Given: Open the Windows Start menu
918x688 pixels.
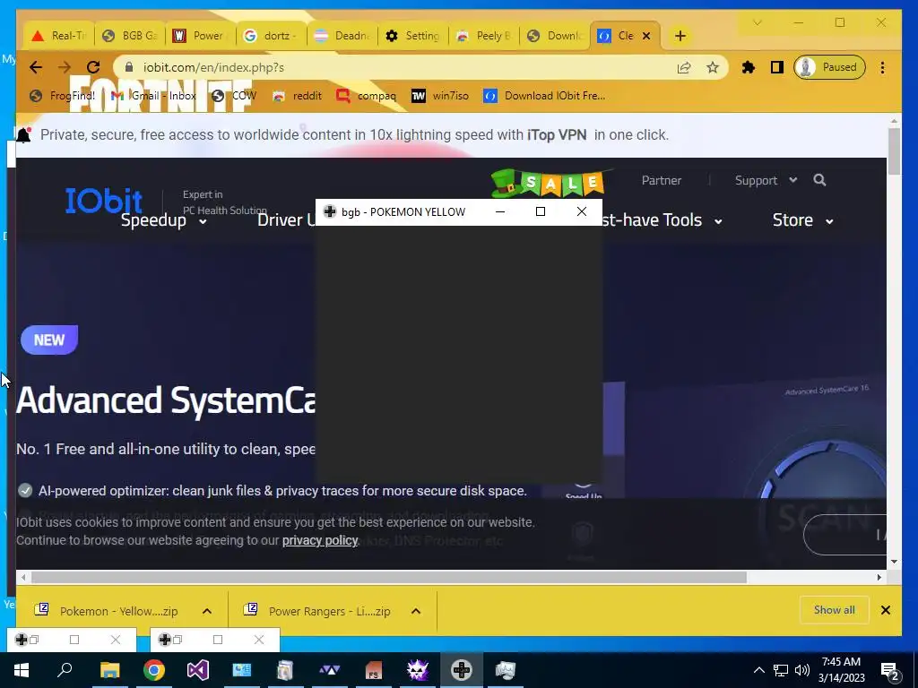Looking at the screenshot, I should coord(22,670).
